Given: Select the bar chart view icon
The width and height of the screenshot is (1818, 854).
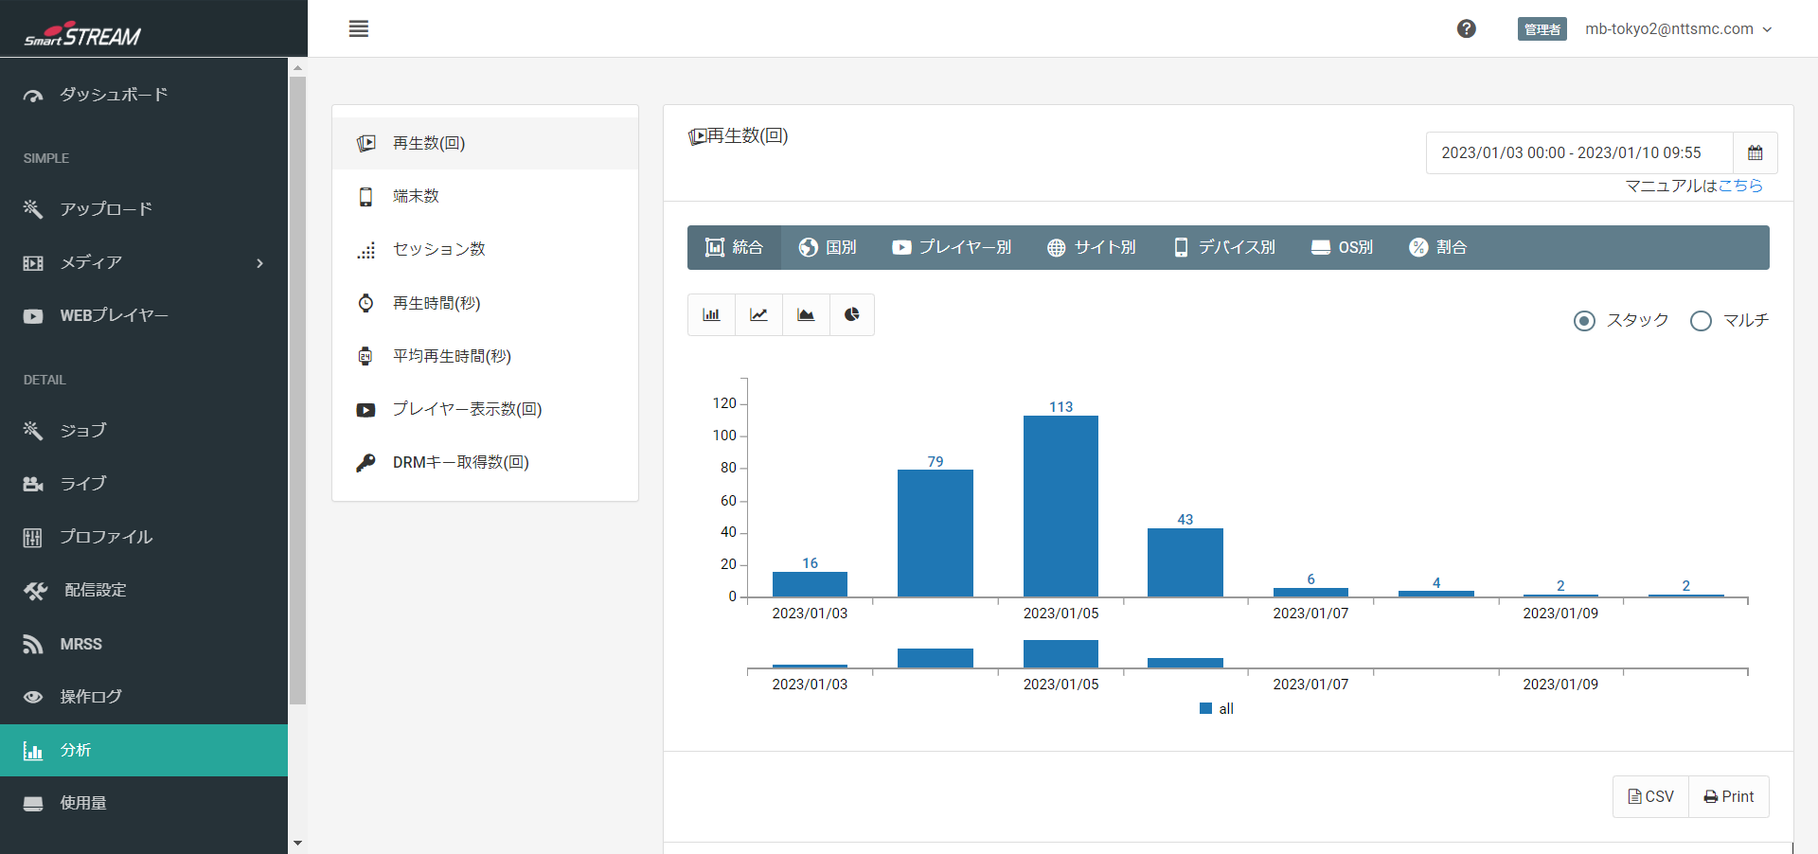Looking at the screenshot, I should click(711, 314).
